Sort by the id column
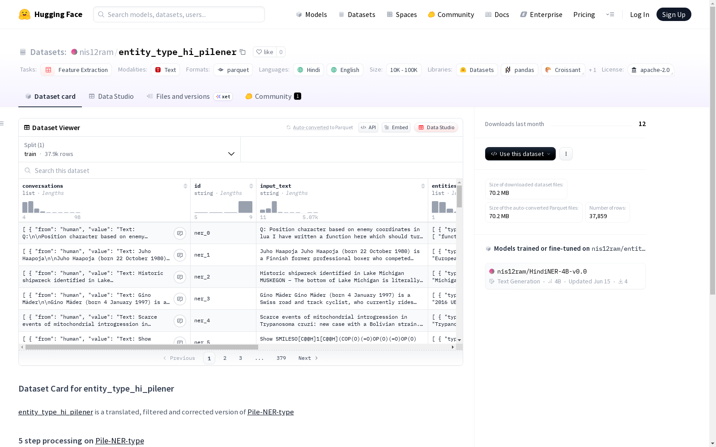 (x=251, y=186)
